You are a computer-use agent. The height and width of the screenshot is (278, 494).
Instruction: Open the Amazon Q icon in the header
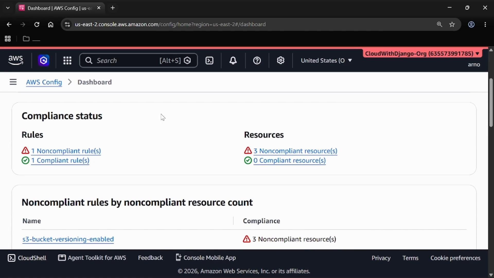[x=44, y=60]
